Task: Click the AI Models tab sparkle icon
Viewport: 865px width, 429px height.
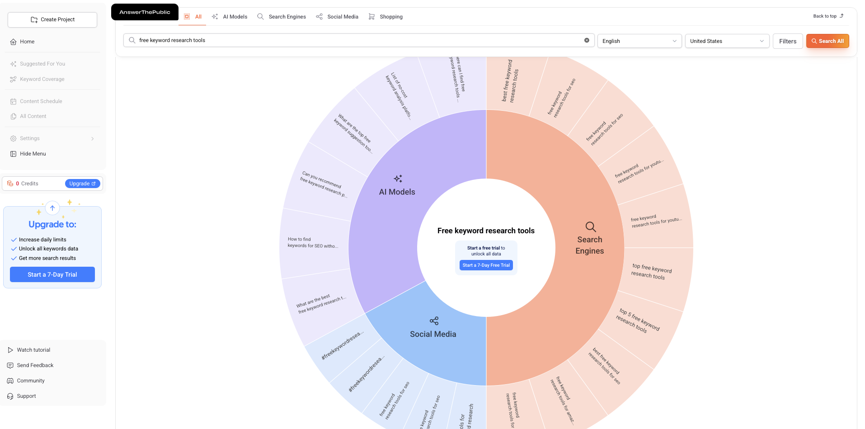Action: click(215, 17)
